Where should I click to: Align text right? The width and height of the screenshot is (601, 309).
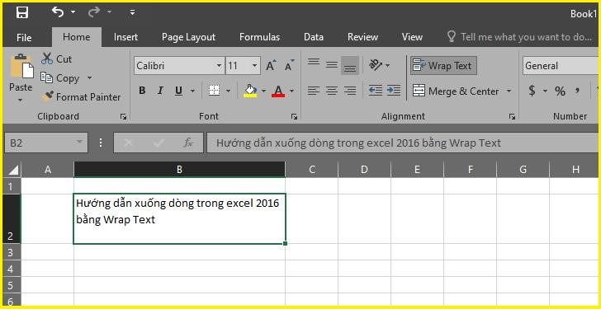[349, 91]
